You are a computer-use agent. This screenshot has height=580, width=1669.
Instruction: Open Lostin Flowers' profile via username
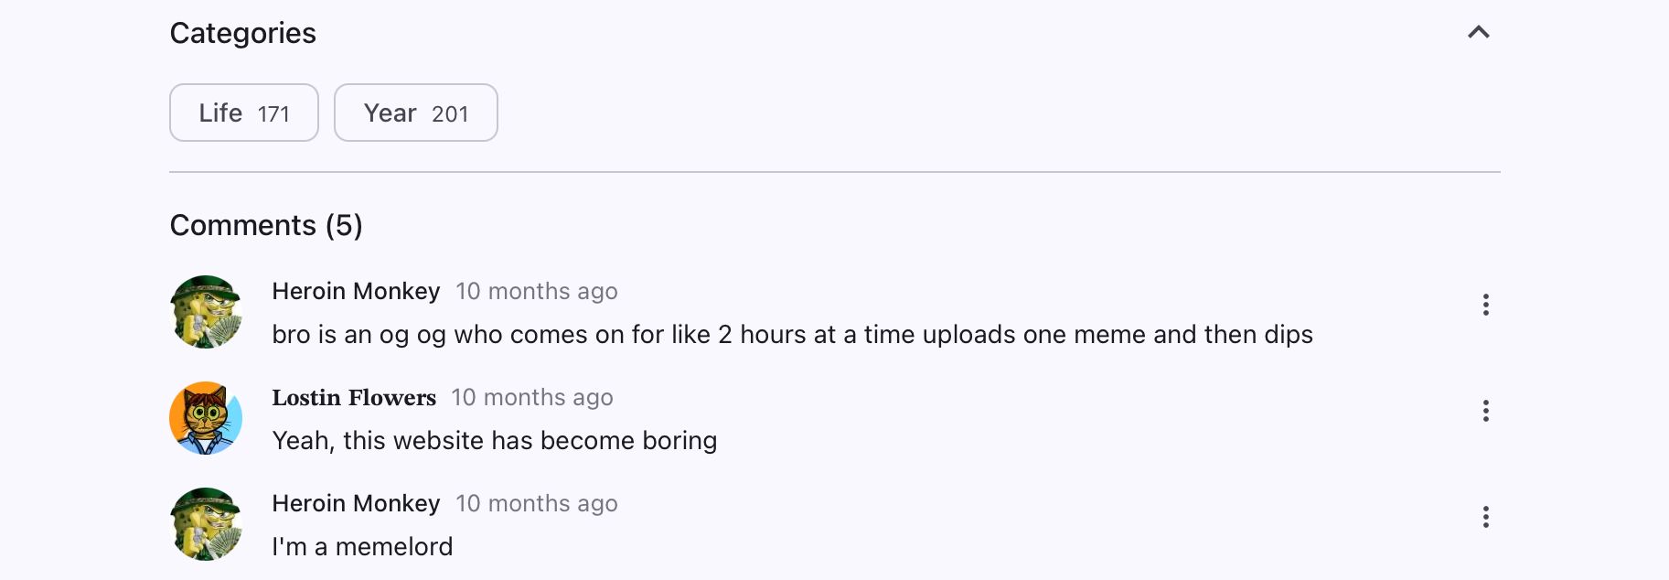click(354, 397)
